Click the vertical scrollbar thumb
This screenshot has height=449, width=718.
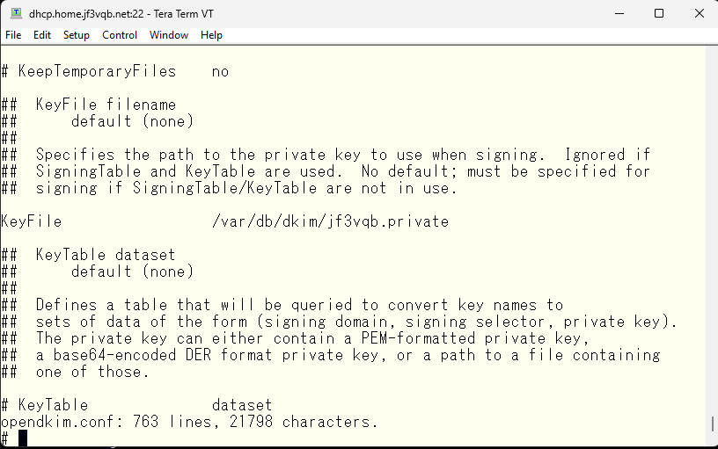pyautogui.click(x=713, y=424)
